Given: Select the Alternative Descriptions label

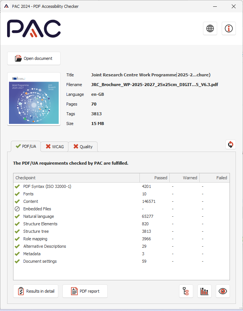Looking at the screenshot, I should tap(44, 246).
